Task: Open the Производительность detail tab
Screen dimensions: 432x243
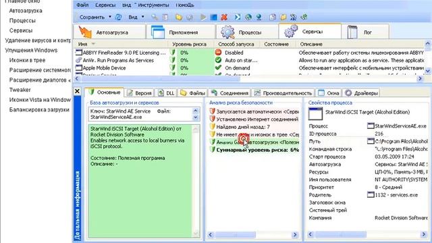Action: pos(283,93)
